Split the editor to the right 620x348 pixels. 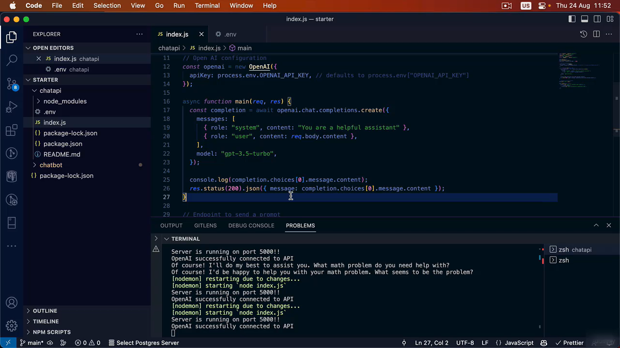tap(596, 34)
